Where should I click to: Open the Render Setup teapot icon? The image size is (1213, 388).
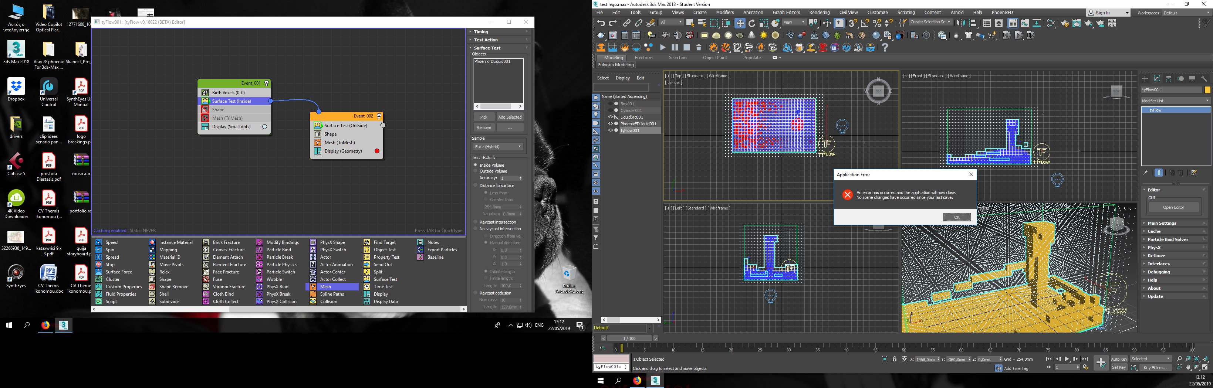point(1064,23)
